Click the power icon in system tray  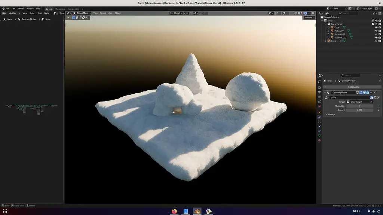point(379,211)
